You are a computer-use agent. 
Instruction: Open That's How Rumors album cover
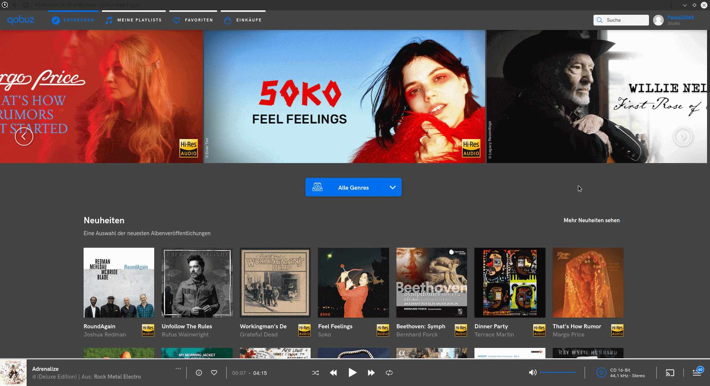(x=588, y=282)
